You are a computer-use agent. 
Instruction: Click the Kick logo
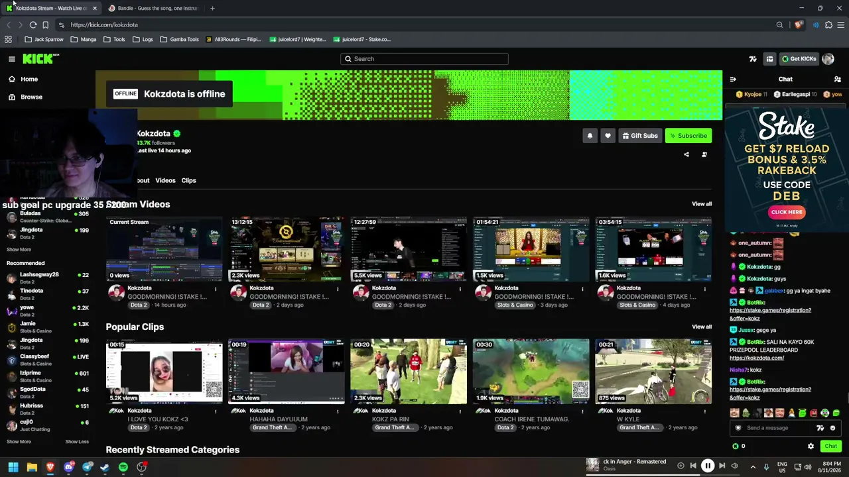[39, 59]
